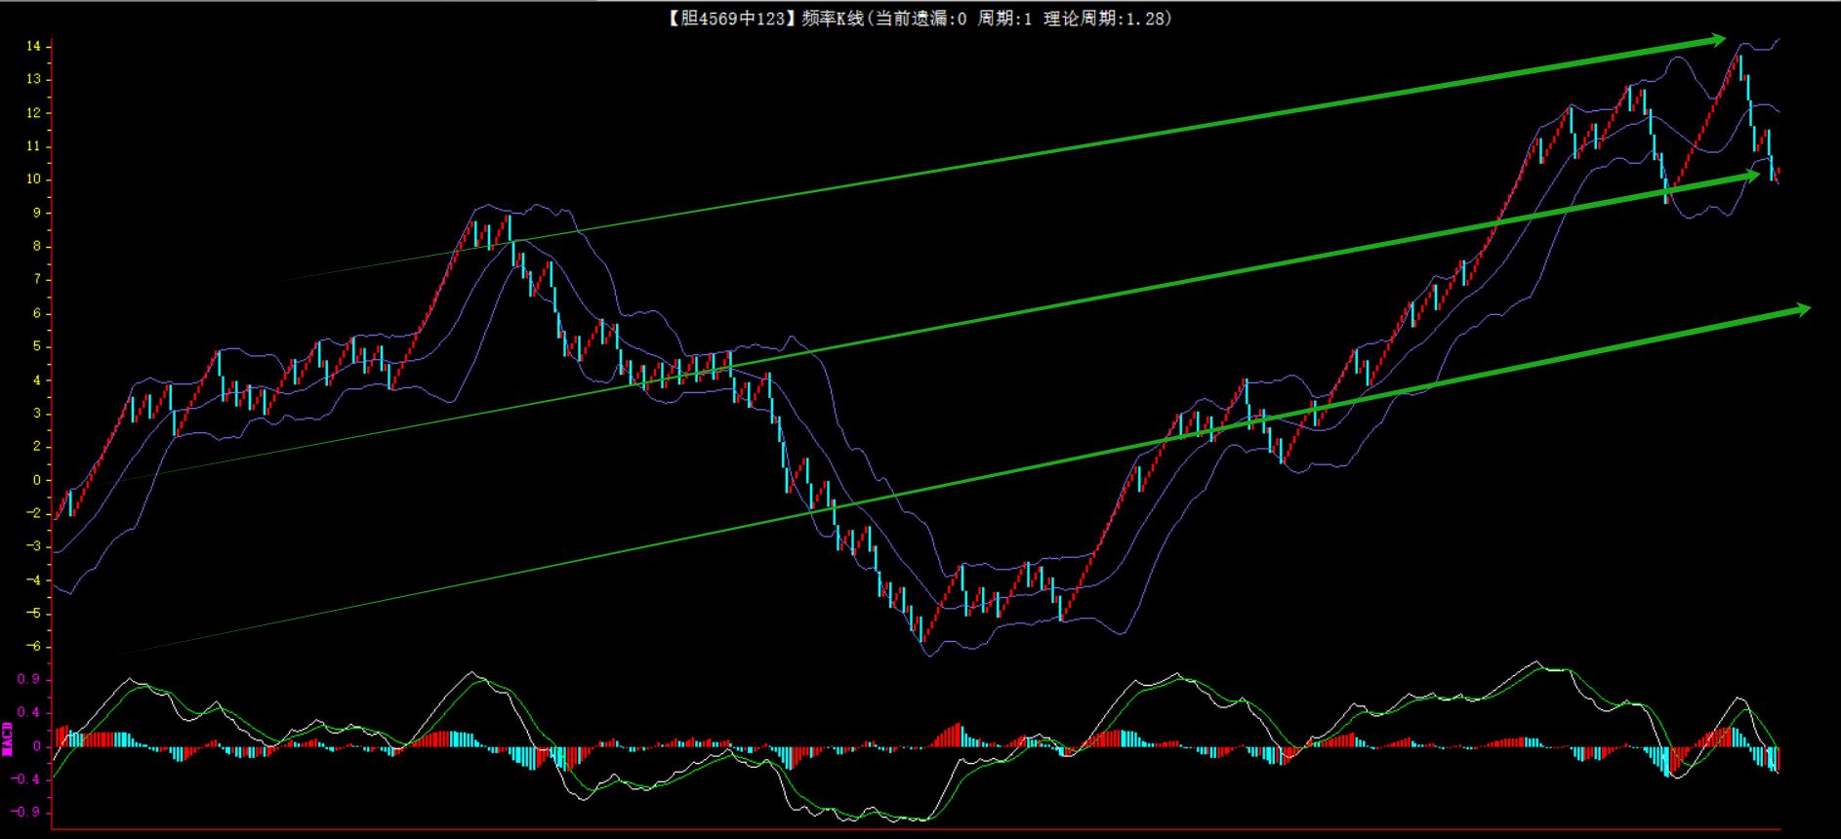Click the 0.9 label on the MACD axis
Screen dimensions: 1841x839
coord(28,679)
